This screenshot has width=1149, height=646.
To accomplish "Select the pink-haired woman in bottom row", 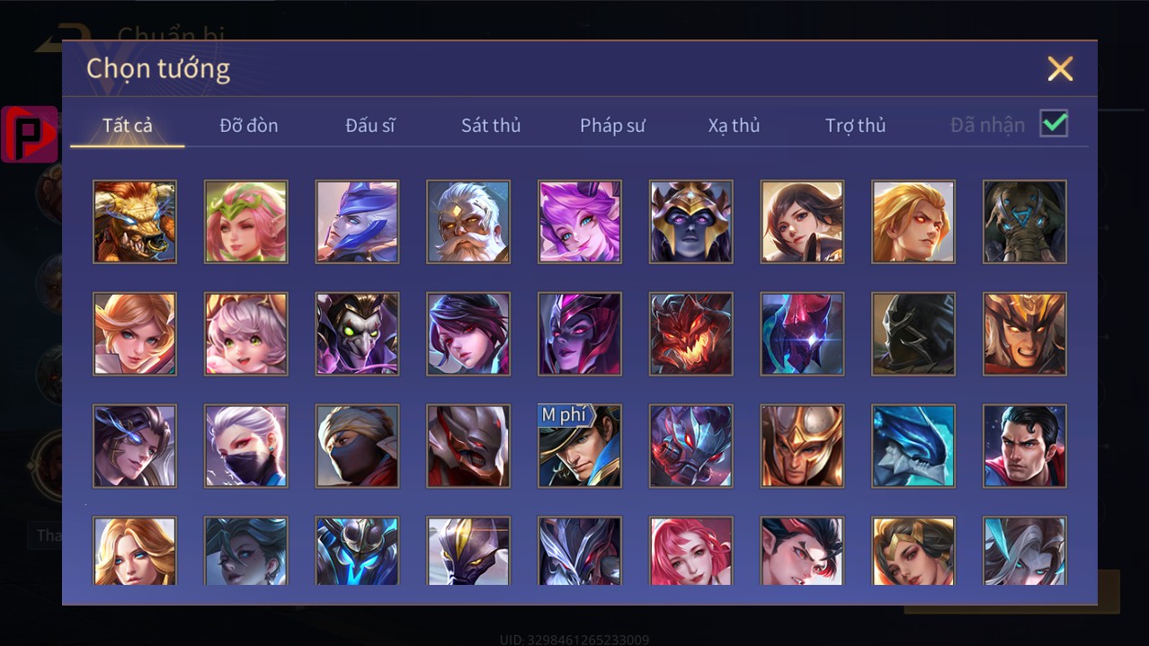I will [691, 550].
